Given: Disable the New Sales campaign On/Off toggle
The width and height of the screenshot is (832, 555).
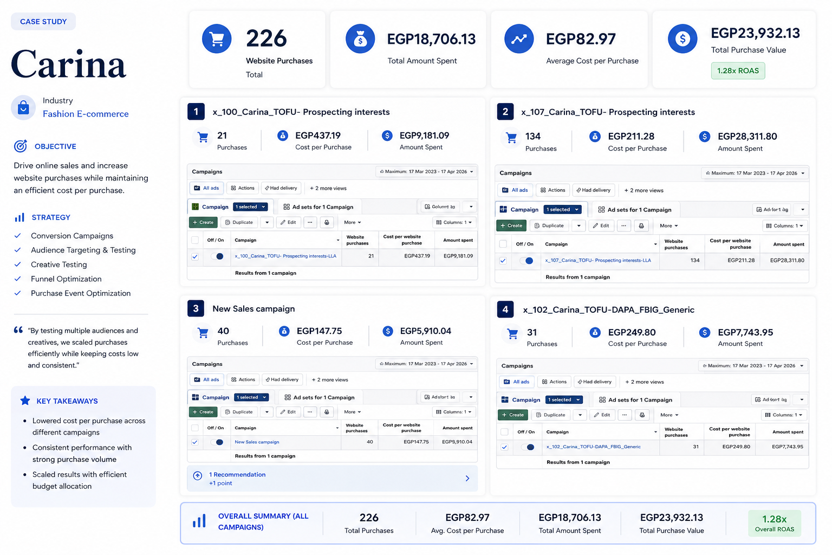Looking at the screenshot, I should pos(217,442).
